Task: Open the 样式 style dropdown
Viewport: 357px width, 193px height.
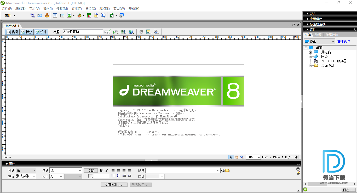Action: (x=66, y=171)
